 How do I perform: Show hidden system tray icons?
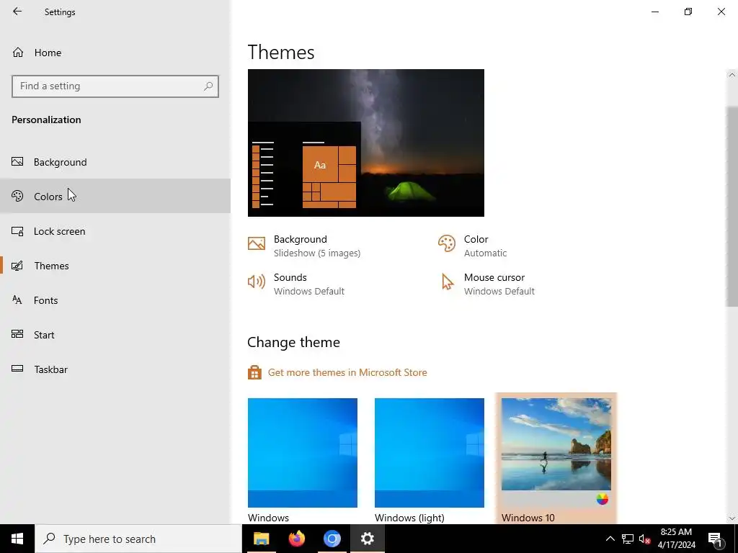click(x=610, y=539)
